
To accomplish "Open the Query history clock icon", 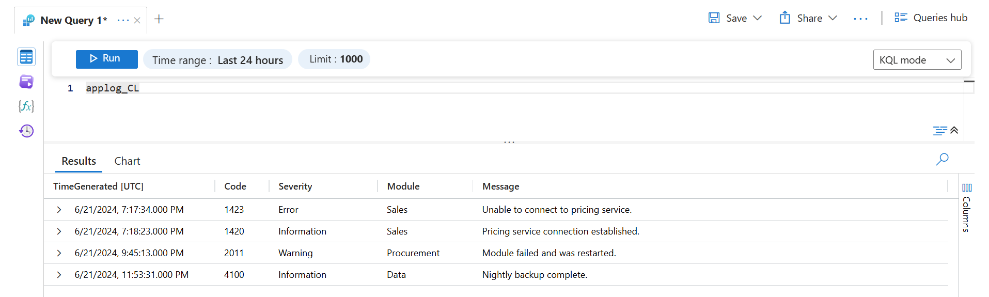I will click(26, 131).
